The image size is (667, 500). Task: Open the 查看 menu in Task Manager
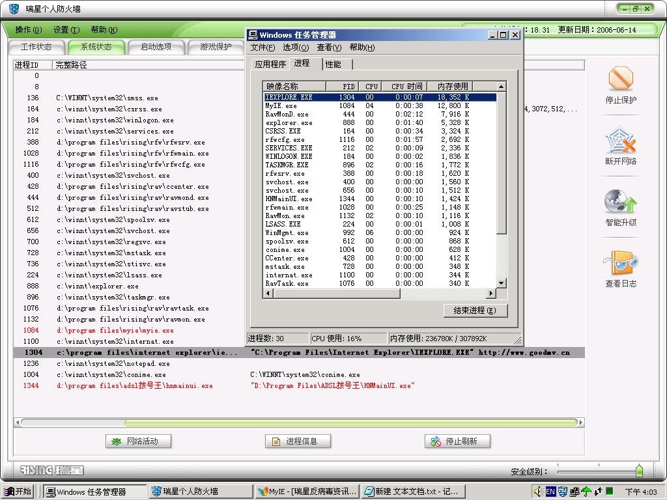(x=329, y=47)
